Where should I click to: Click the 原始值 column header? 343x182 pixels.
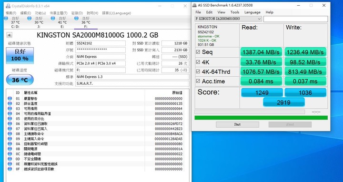pos(177,93)
